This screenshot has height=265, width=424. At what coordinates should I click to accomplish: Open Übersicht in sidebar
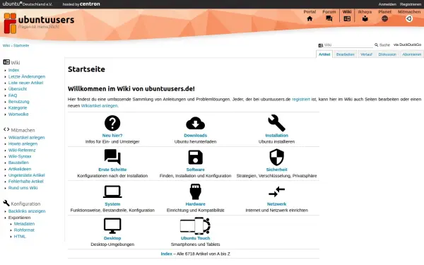point(18,89)
